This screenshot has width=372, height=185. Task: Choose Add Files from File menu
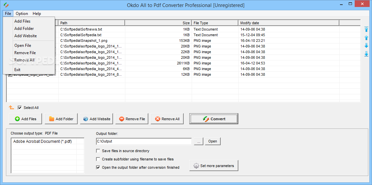coord(29,21)
